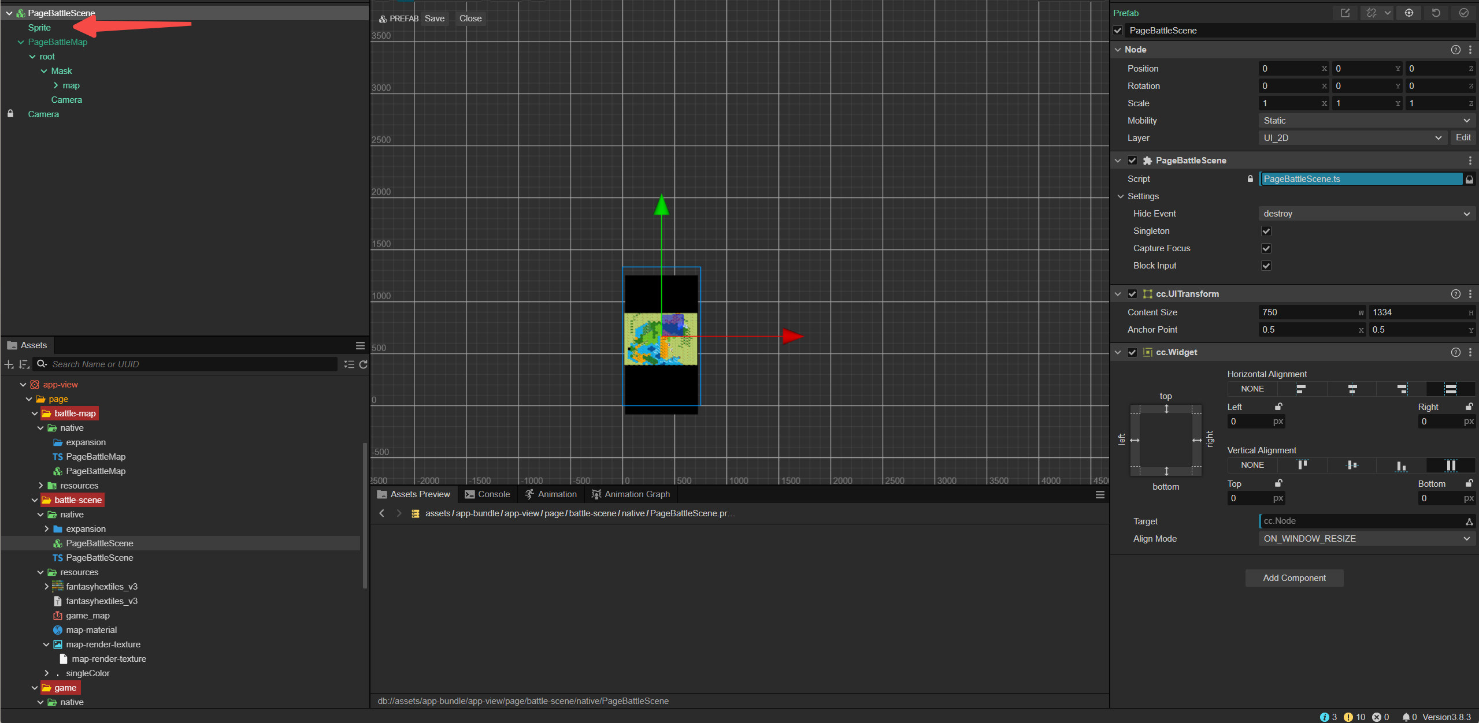This screenshot has height=723, width=1479.
Task: Click the unlink prefab icon
Action: 1371,13
